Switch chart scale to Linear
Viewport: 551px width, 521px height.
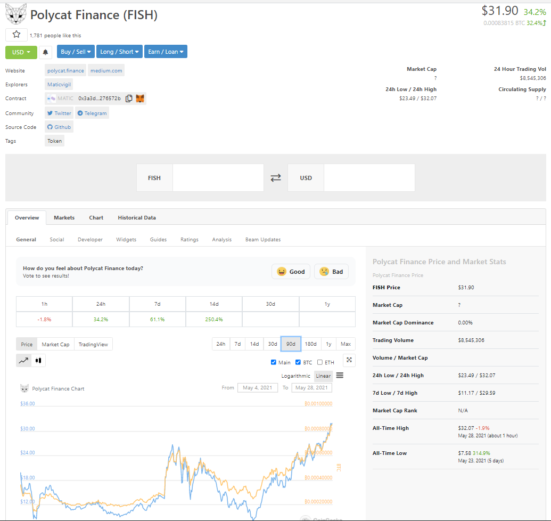pos(323,376)
